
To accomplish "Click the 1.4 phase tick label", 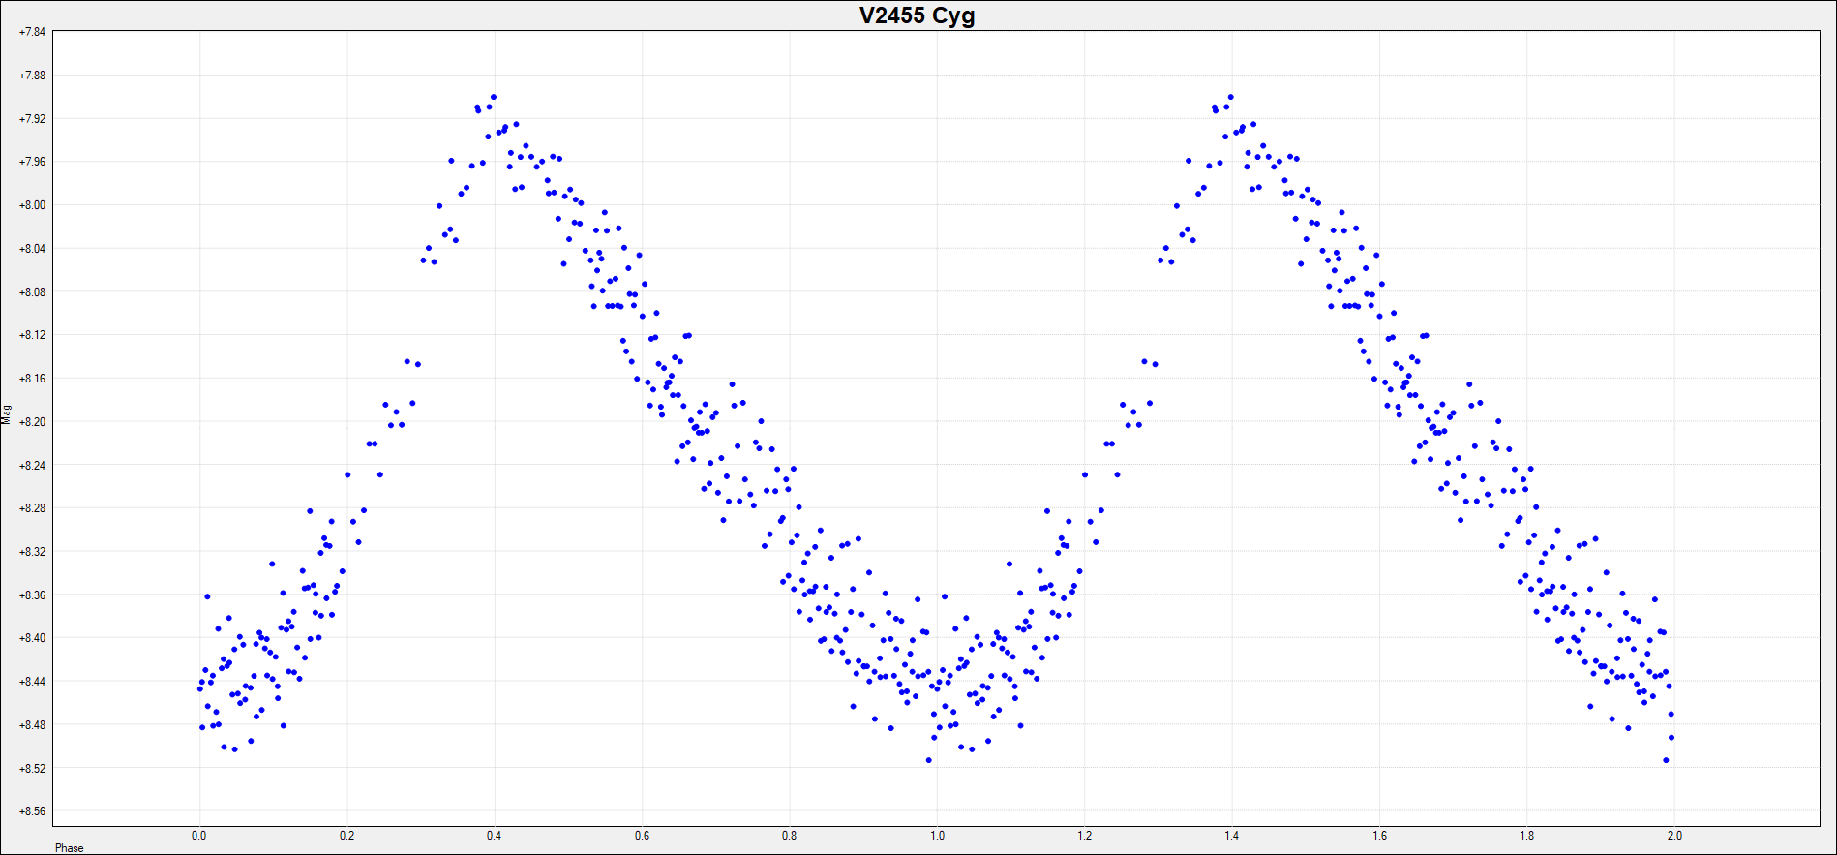I will [x=1232, y=836].
